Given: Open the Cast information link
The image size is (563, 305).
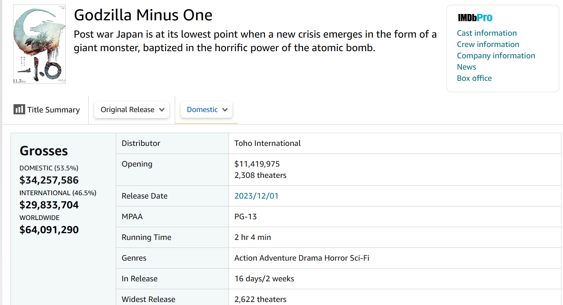Looking at the screenshot, I should click(487, 33).
